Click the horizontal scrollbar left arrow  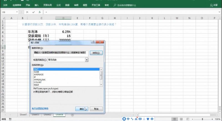click(137, 115)
